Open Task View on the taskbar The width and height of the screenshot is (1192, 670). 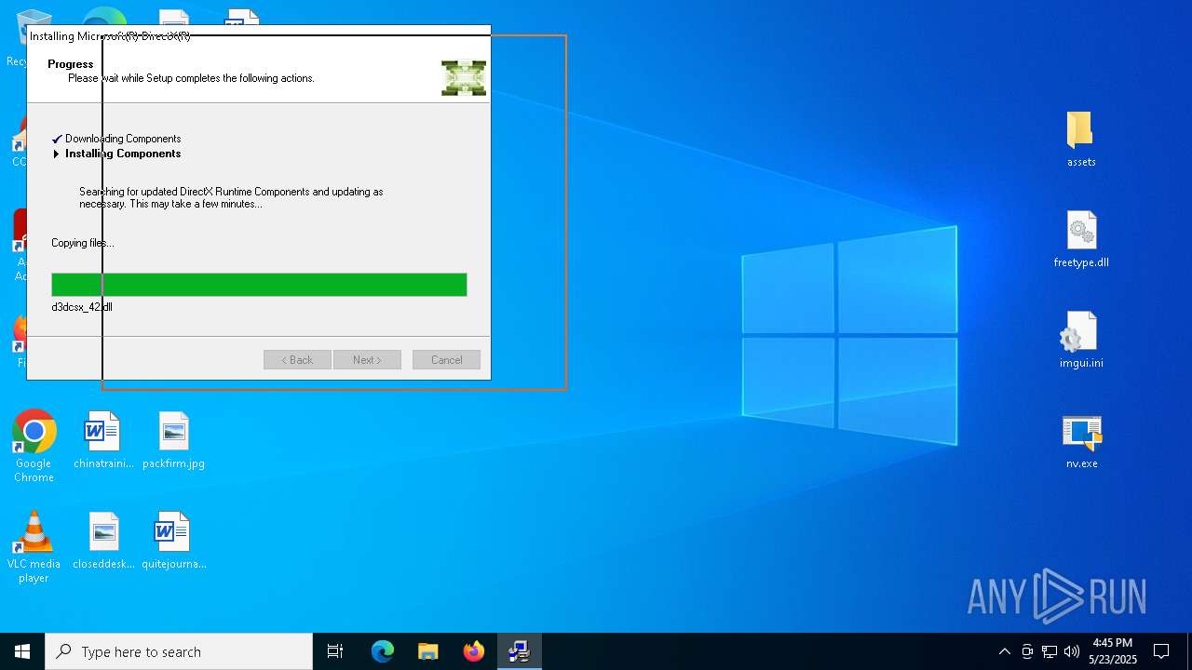pyautogui.click(x=335, y=651)
